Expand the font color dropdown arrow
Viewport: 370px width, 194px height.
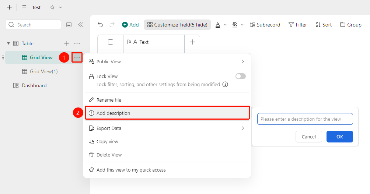click(225, 25)
